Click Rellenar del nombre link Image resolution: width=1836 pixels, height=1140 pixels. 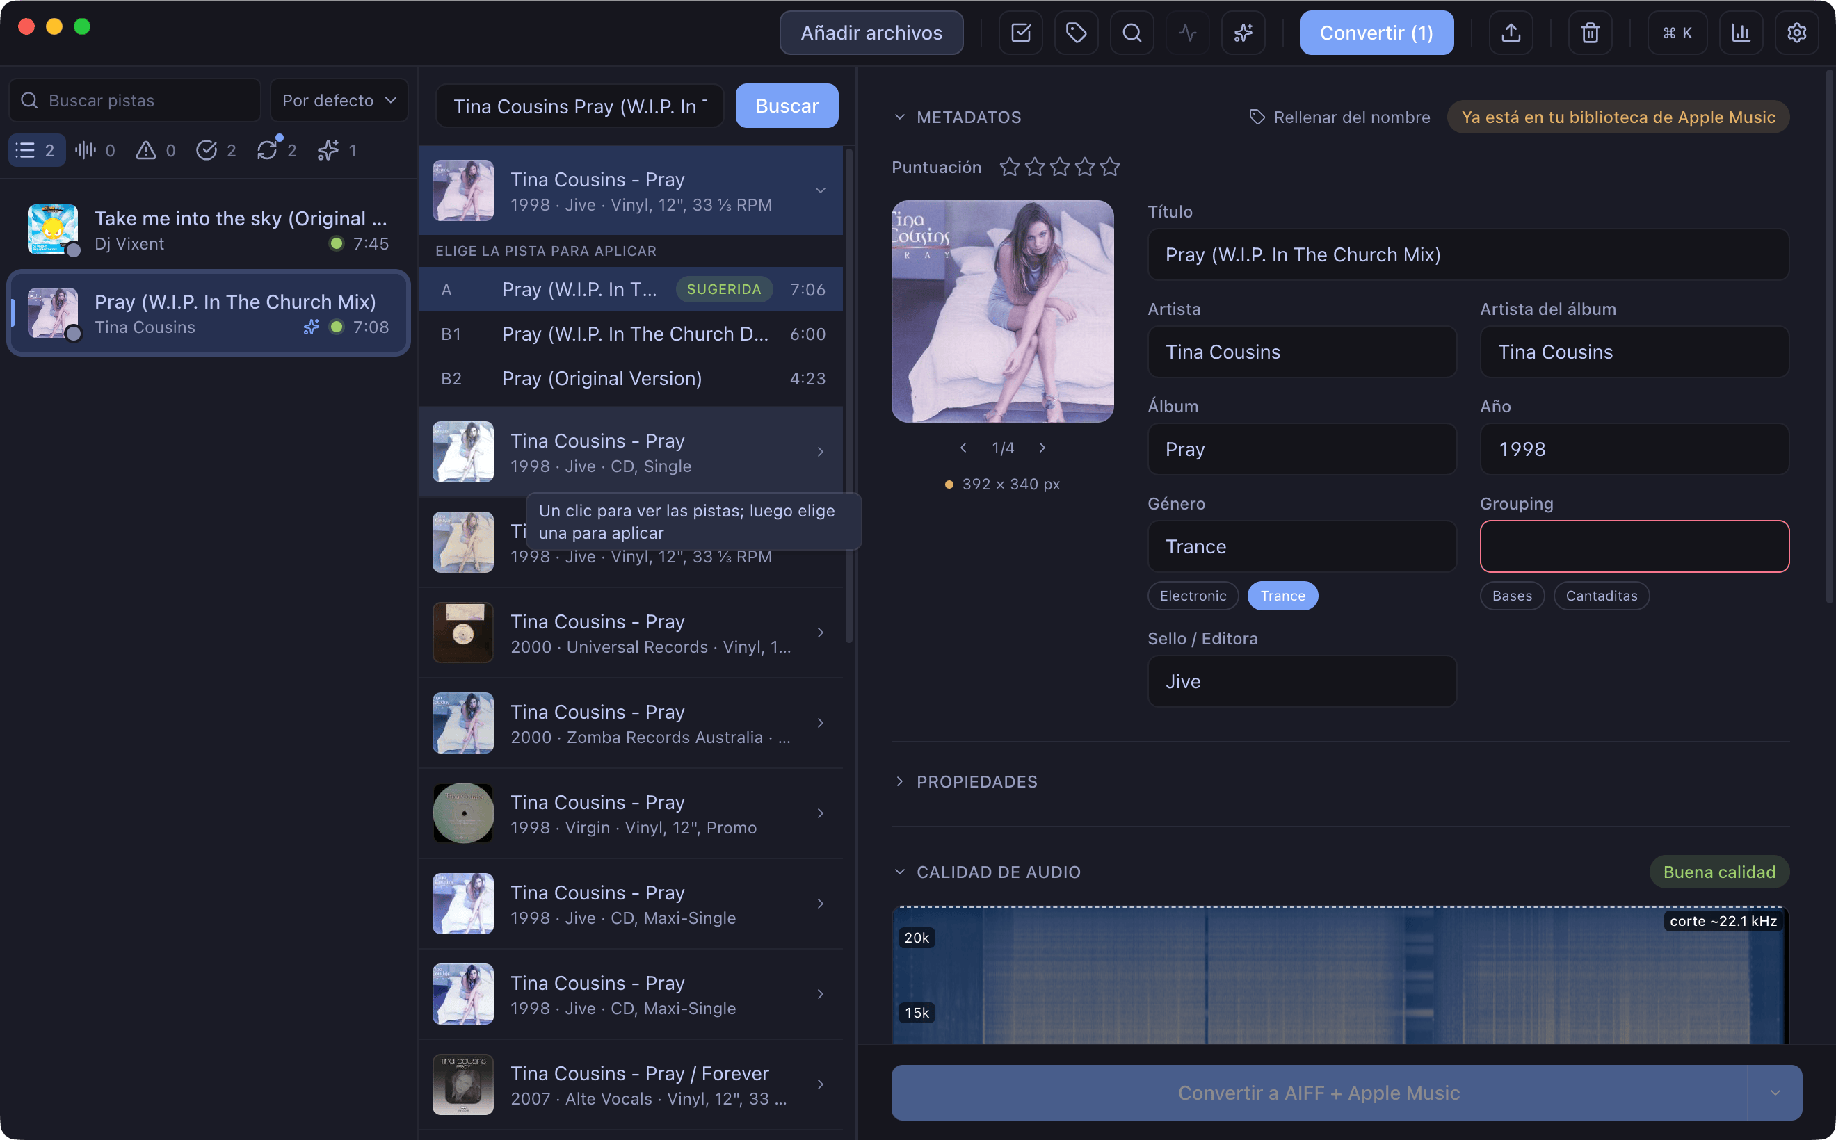[x=1339, y=117]
